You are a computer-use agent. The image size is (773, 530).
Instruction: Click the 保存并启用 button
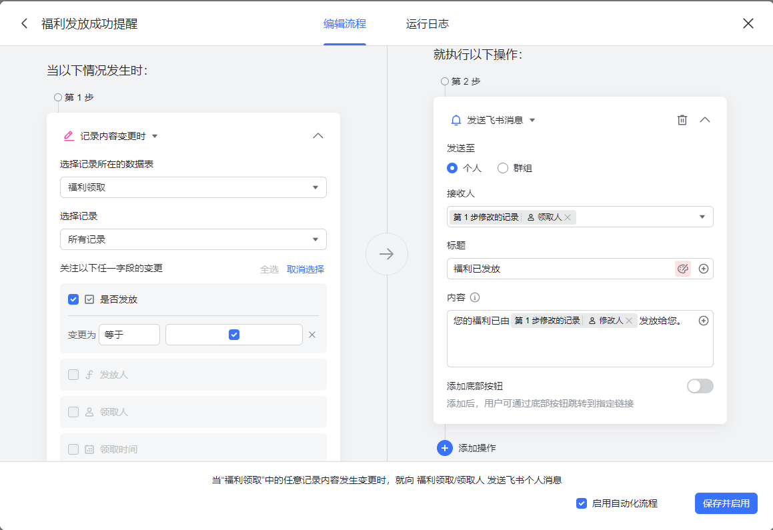tap(726, 503)
